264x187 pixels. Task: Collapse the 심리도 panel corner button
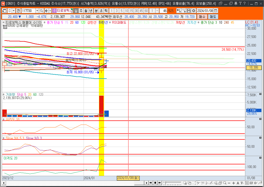point(260,119)
